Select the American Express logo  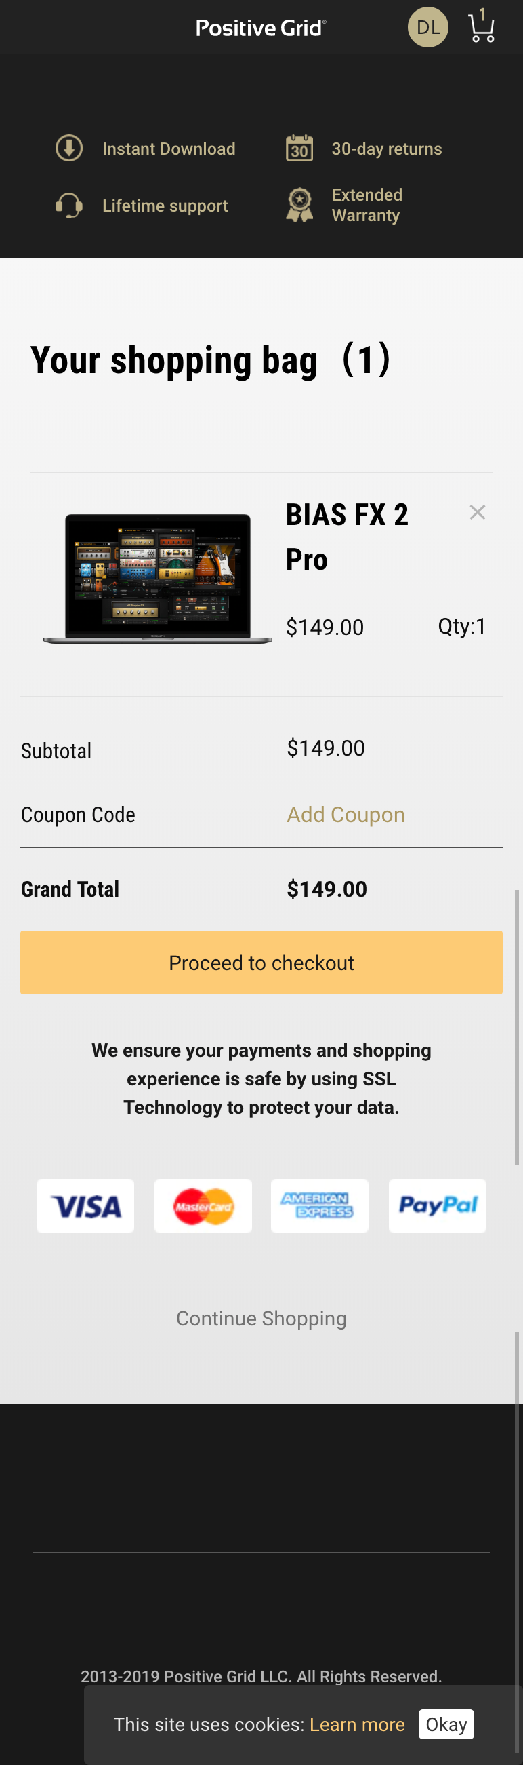[x=320, y=1206]
